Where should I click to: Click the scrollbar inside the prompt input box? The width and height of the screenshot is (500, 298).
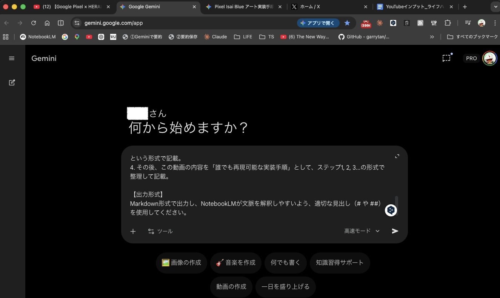[x=397, y=205]
